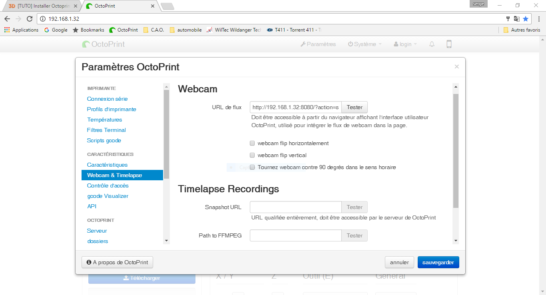Viewport: 546px width, 295px height.
Task: Open the automobile bookmark folder
Action: [185, 30]
